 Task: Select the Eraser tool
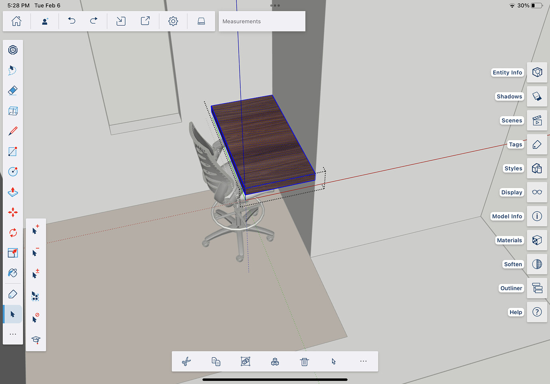tap(13, 91)
